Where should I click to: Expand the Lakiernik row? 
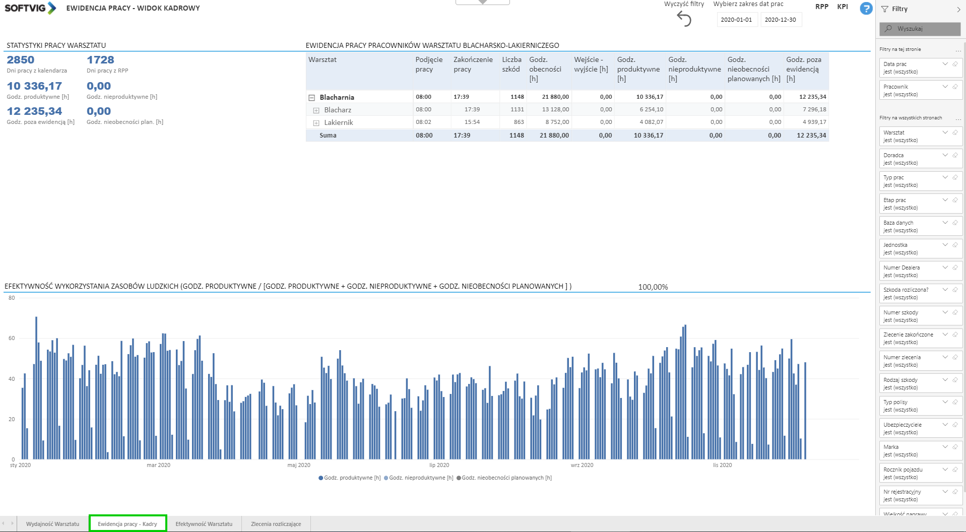[316, 123]
